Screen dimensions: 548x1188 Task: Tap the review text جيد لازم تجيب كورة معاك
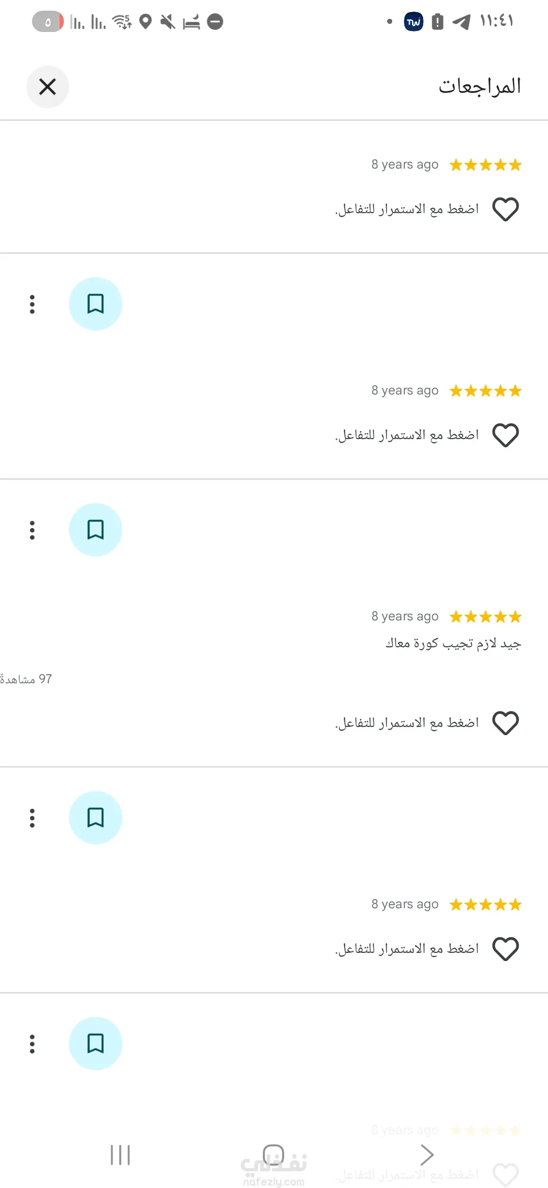pyautogui.click(x=453, y=644)
